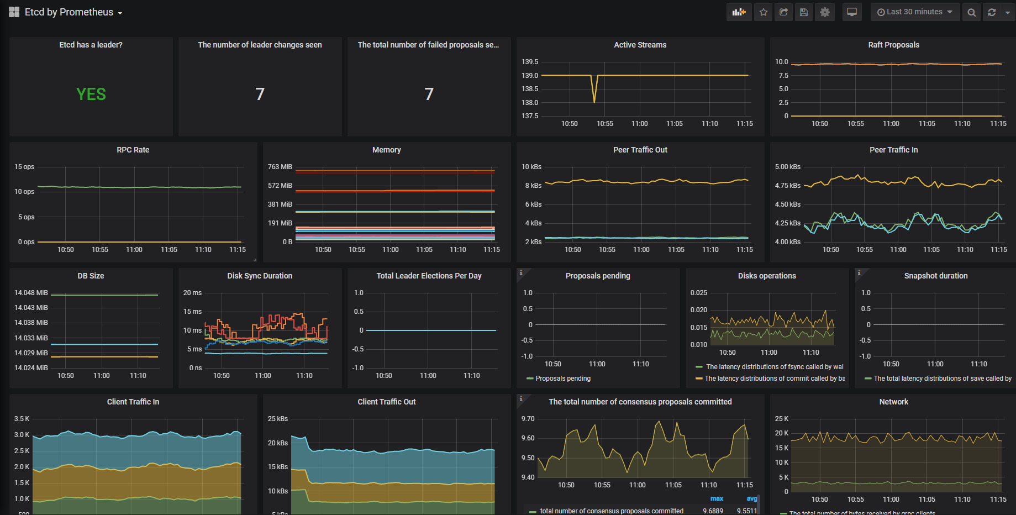Viewport: 1016px width, 515px height.
Task: Toggle the total number of consensus proposals committed legend label
Action: 612,511
